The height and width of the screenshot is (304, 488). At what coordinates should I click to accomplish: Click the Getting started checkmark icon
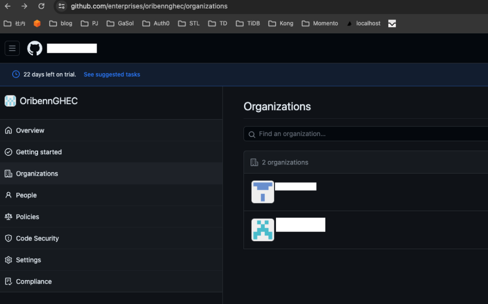(8, 152)
